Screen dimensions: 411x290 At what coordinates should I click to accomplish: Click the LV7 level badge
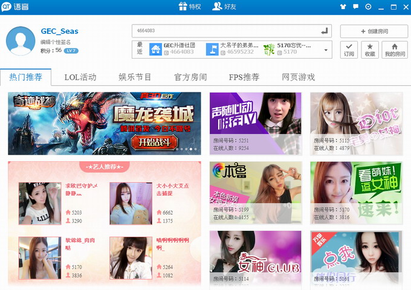71,51
